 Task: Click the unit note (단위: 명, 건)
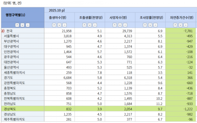coord(12,3)
